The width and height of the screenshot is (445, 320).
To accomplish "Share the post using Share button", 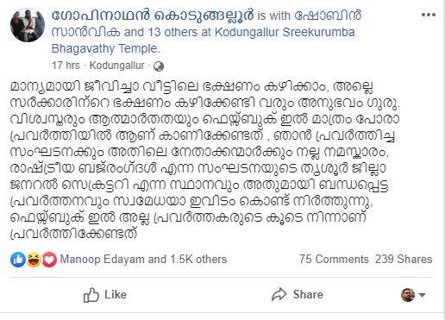I will 298,294.
